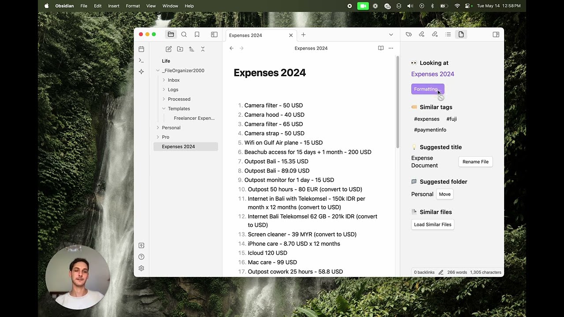Create a new note with pencil icon
564x317 pixels.
[x=168, y=49]
